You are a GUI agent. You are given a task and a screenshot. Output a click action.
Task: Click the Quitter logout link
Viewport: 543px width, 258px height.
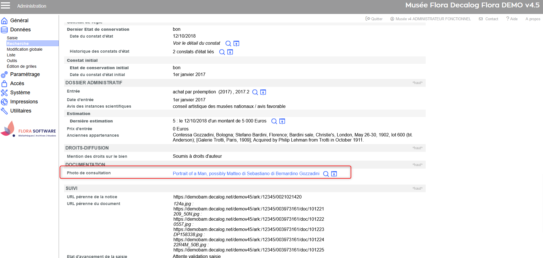(374, 19)
